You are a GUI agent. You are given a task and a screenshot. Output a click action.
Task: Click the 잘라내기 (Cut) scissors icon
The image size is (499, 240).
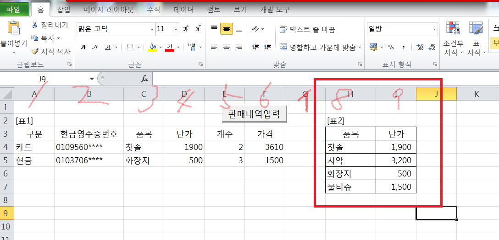coord(35,25)
